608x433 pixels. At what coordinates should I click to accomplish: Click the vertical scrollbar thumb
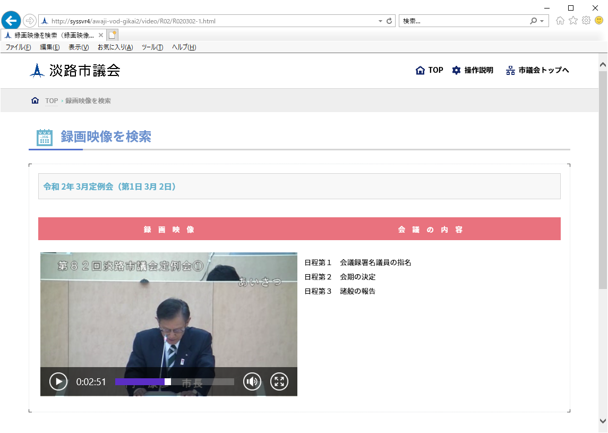point(603,180)
